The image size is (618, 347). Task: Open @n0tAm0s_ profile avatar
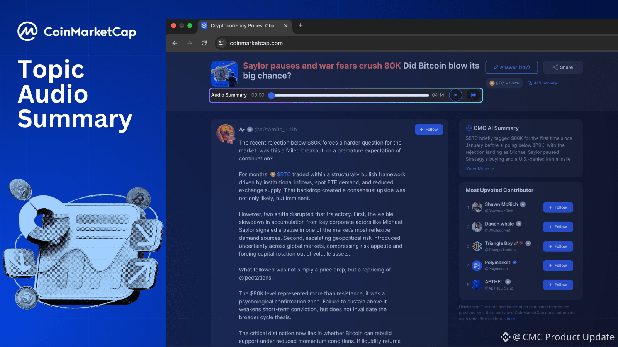[x=226, y=134]
